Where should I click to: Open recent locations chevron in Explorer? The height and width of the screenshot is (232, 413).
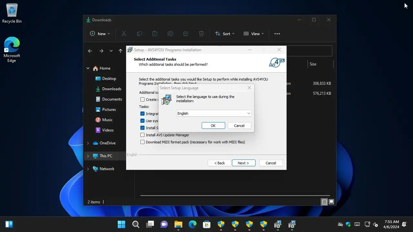tap(111, 51)
